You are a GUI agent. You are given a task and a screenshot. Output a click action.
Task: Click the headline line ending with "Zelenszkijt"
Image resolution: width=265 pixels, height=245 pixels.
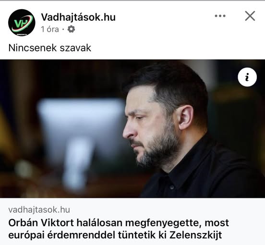click(115, 235)
